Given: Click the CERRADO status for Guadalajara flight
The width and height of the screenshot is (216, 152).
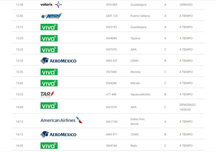Looking at the screenshot, I should pos(186,5).
